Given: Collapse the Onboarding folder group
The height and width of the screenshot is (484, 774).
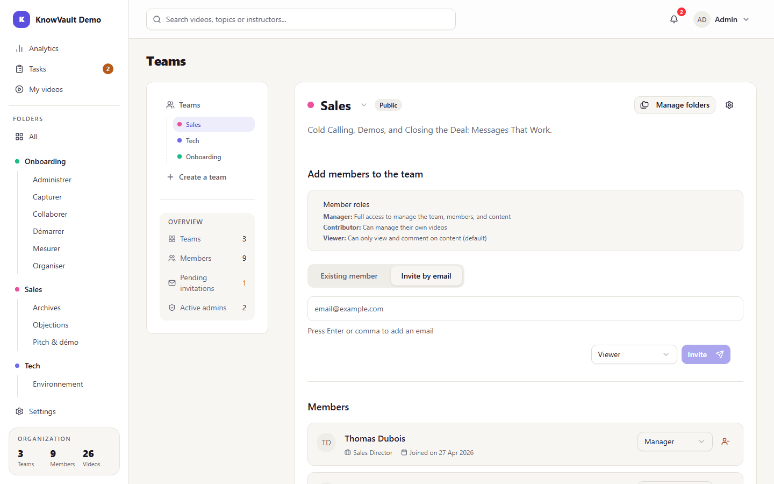Looking at the screenshot, I should click(x=45, y=161).
